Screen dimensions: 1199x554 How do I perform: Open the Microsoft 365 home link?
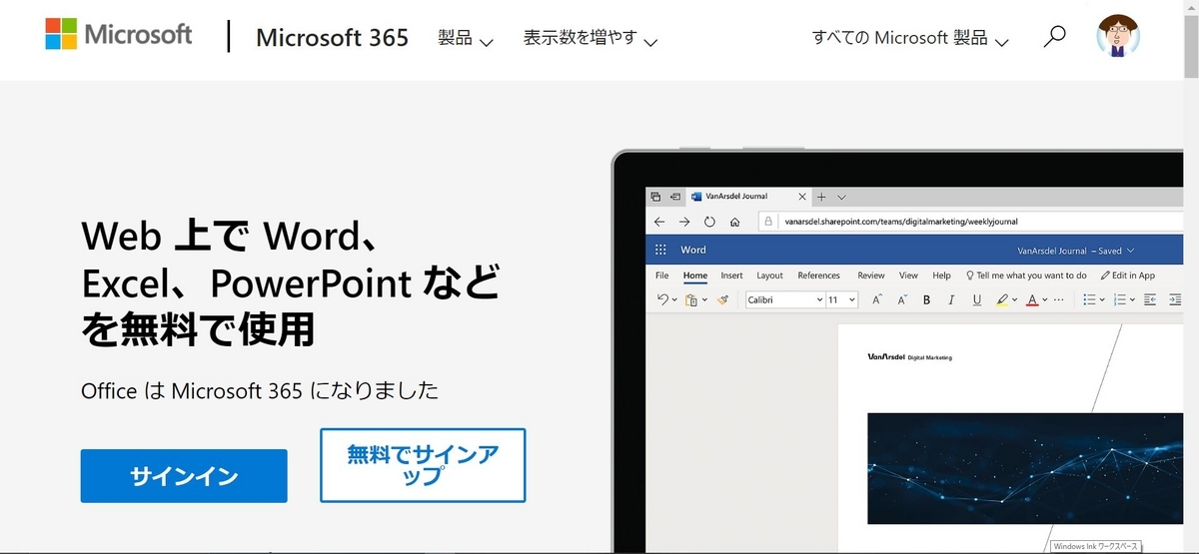332,38
